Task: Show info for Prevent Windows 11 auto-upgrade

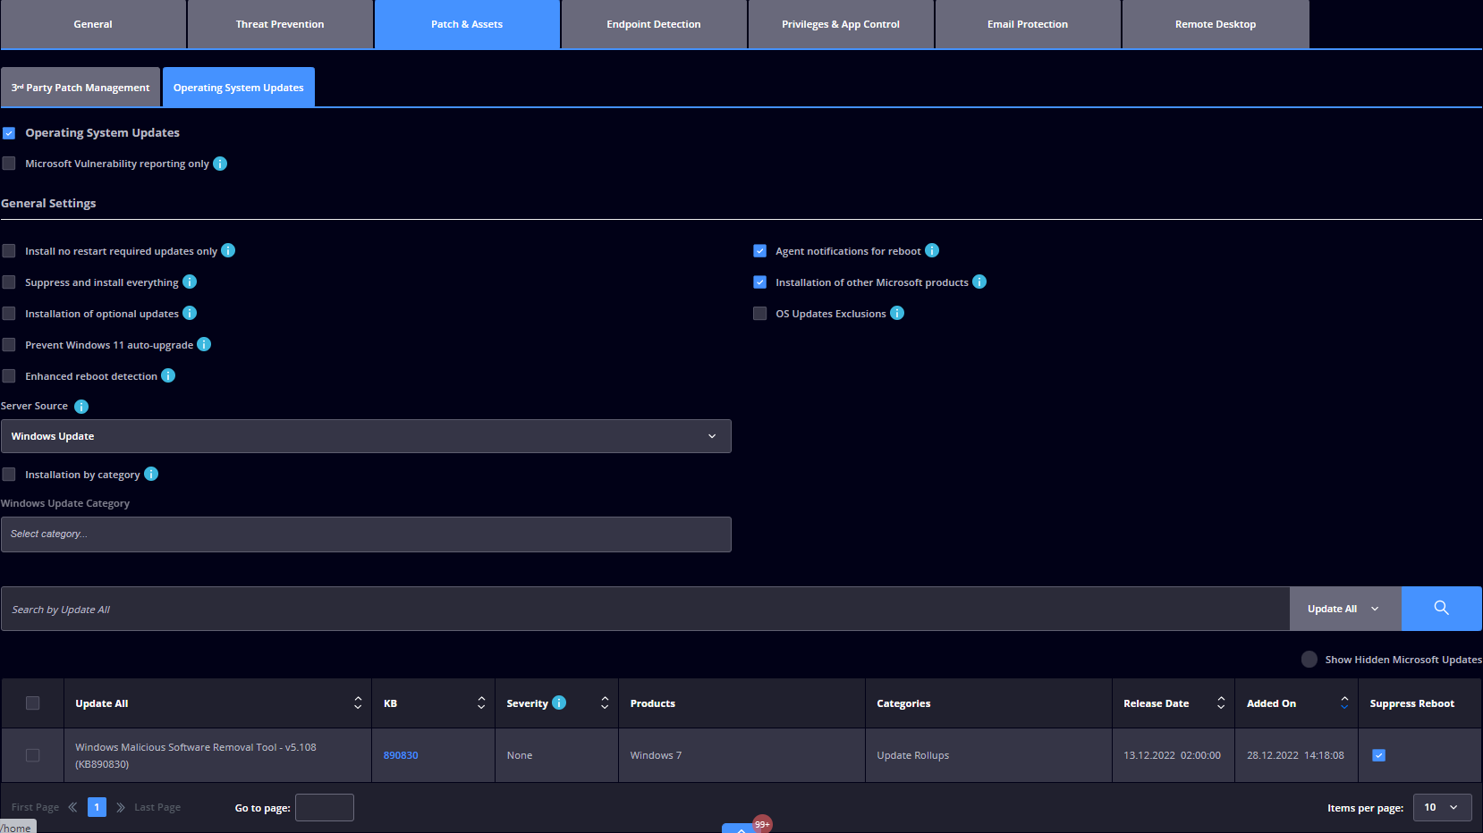Action: click(x=204, y=344)
